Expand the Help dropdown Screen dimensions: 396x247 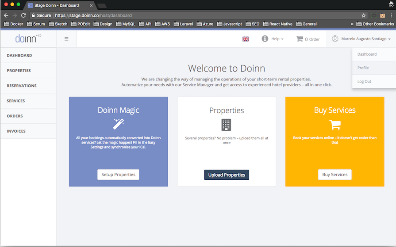(x=277, y=39)
